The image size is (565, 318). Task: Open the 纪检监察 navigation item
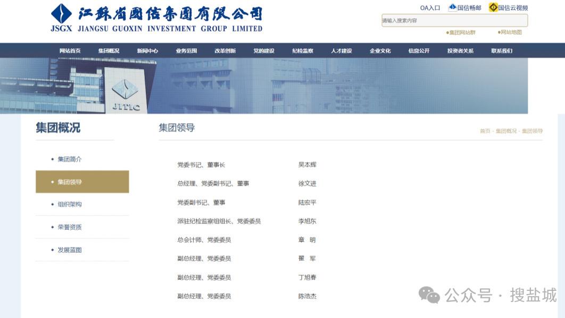(x=303, y=51)
